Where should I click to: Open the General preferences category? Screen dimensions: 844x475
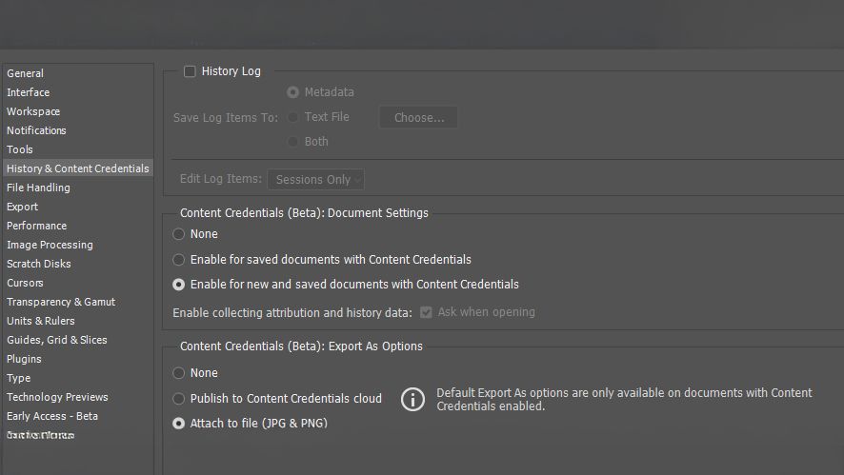(x=26, y=73)
